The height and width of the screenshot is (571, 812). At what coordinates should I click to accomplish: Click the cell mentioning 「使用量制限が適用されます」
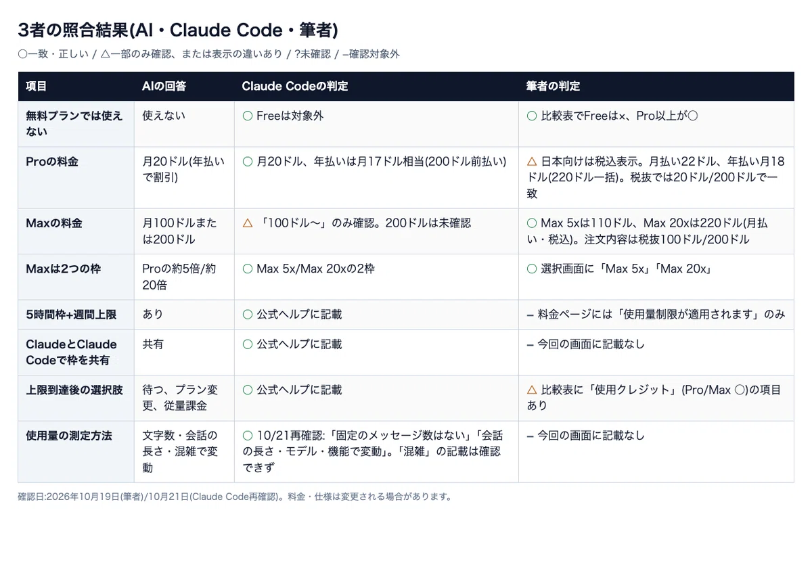(x=656, y=315)
